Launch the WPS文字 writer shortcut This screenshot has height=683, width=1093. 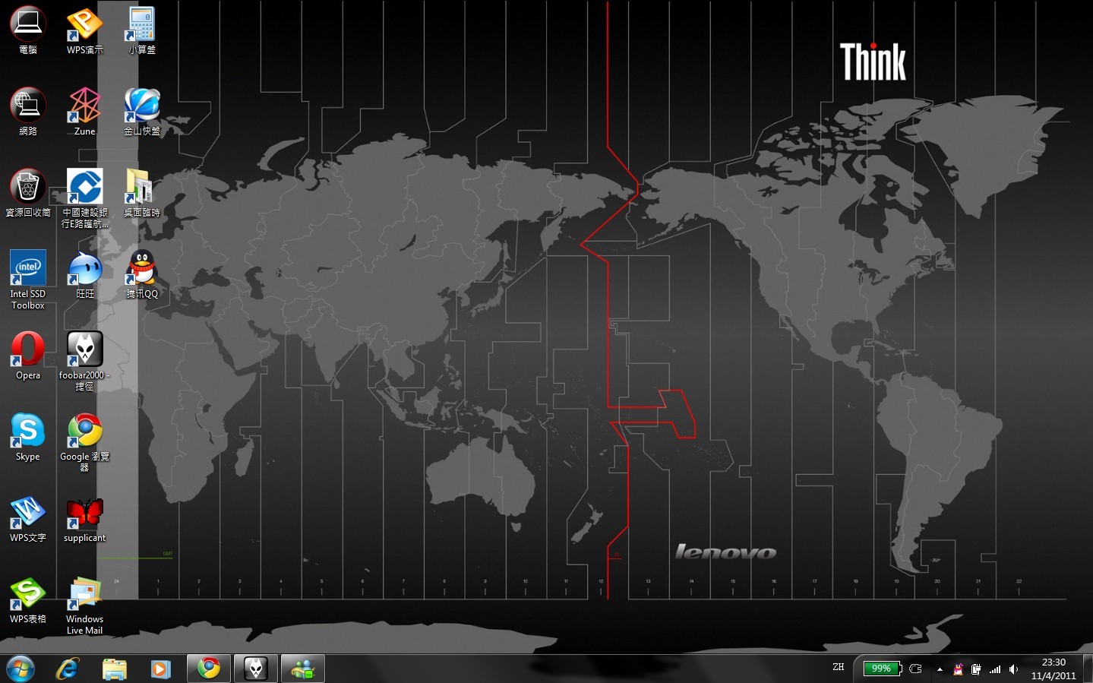[x=28, y=518]
